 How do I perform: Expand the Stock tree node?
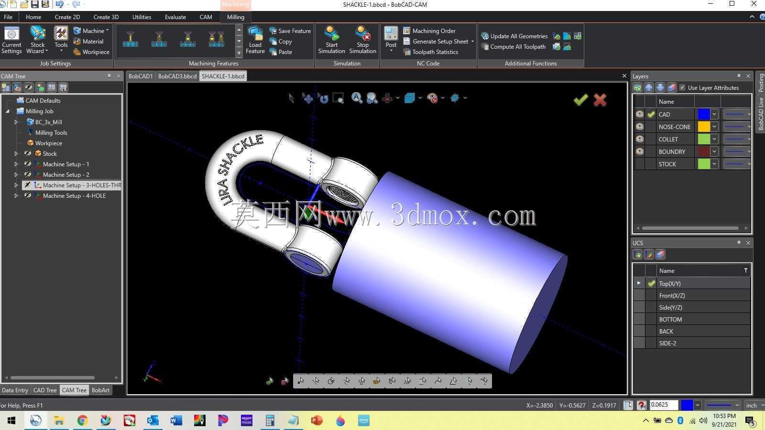16,154
